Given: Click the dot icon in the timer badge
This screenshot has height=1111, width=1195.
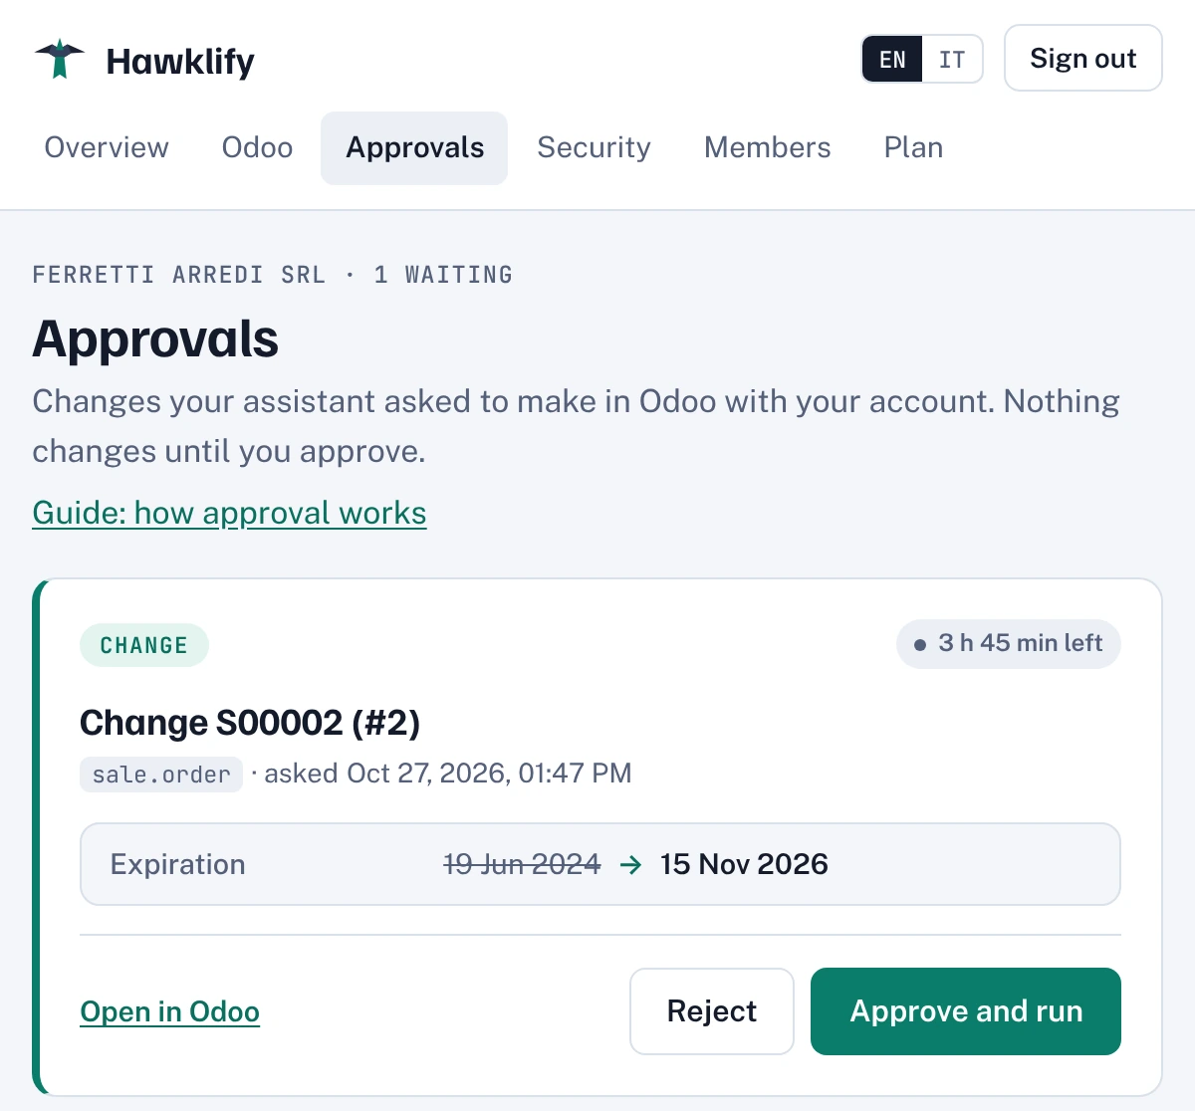Looking at the screenshot, I should (x=920, y=645).
